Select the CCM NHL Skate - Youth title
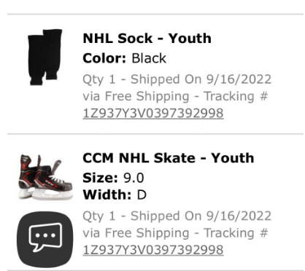Screen dimensions: 305x271 (169, 158)
